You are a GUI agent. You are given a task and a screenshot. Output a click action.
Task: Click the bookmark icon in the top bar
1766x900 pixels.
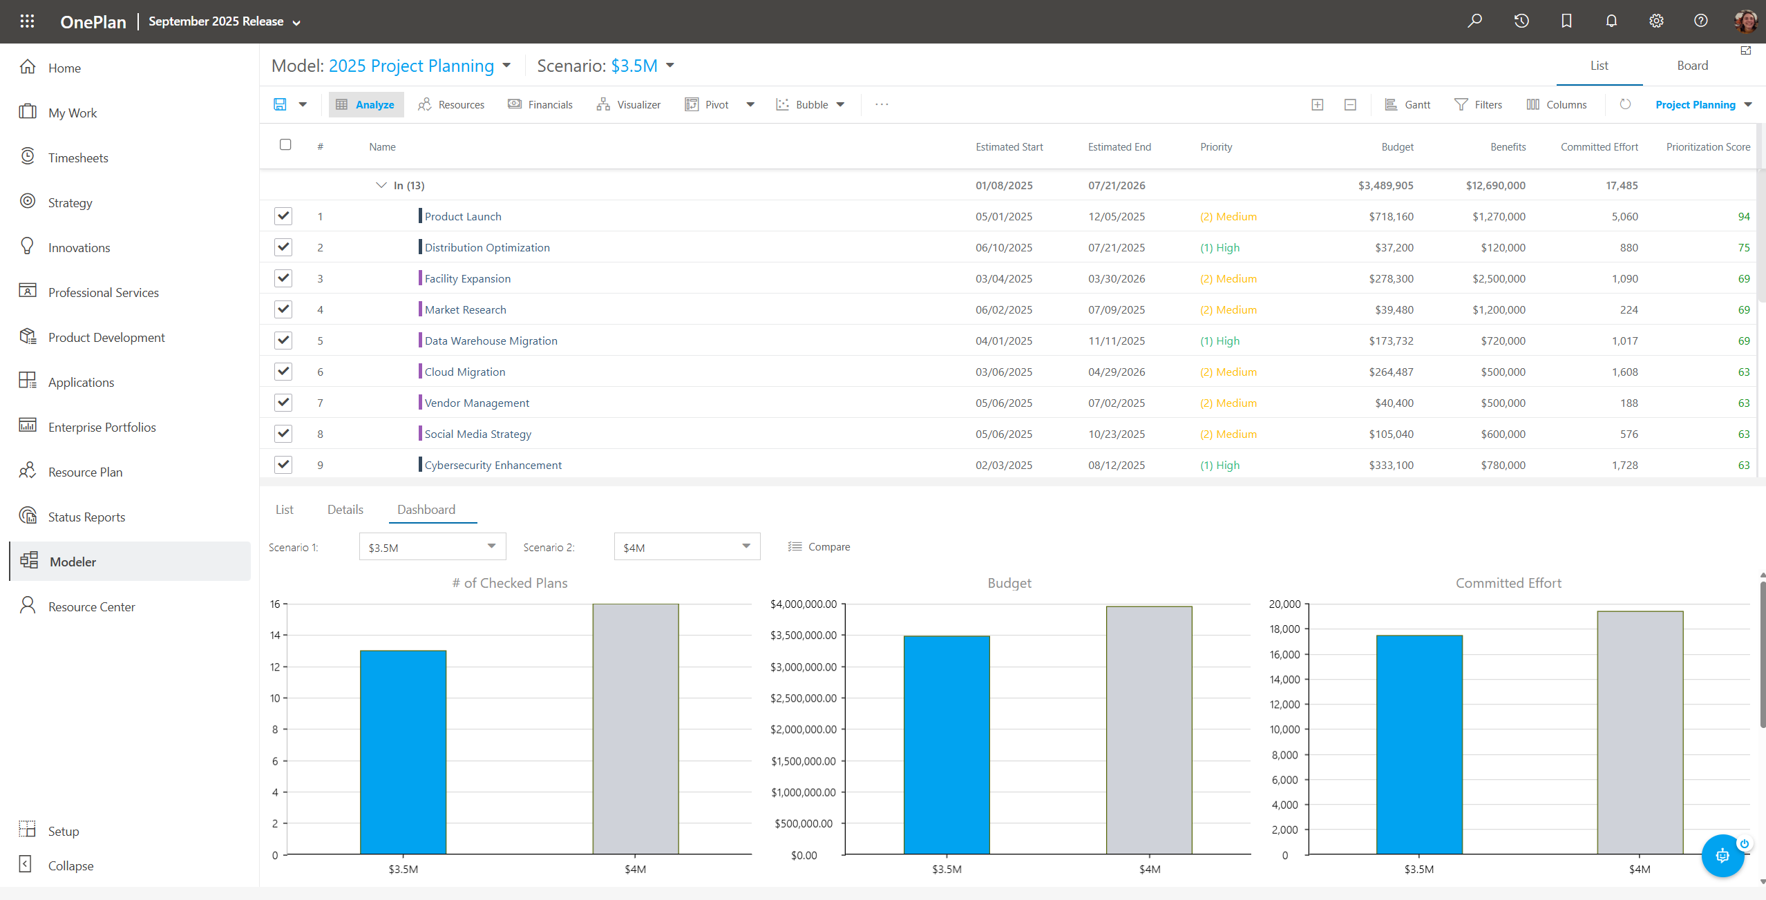pyautogui.click(x=1566, y=21)
